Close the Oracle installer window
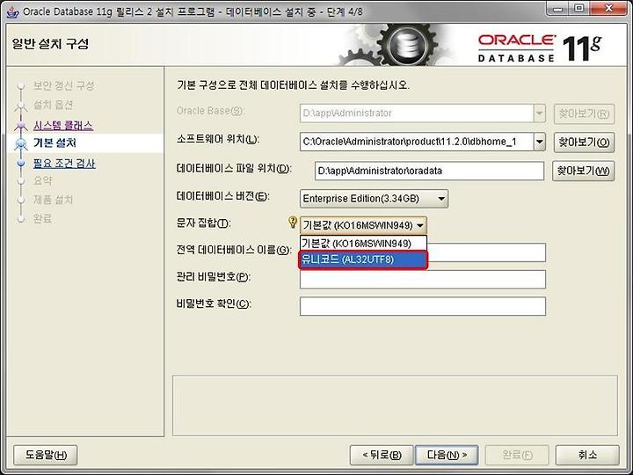 coord(608,9)
